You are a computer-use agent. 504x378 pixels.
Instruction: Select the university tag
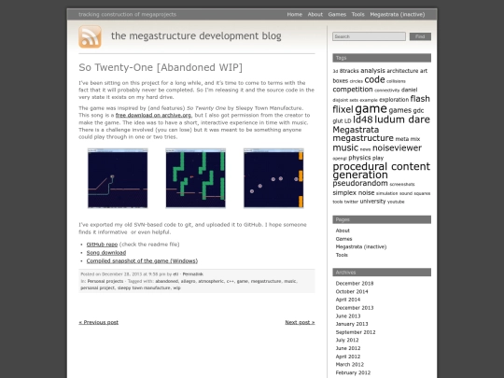(x=372, y=202)
